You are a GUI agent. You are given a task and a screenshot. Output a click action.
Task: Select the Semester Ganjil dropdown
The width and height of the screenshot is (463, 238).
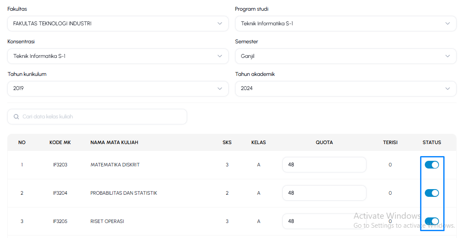pyautogui.click(x=346, y=56)
